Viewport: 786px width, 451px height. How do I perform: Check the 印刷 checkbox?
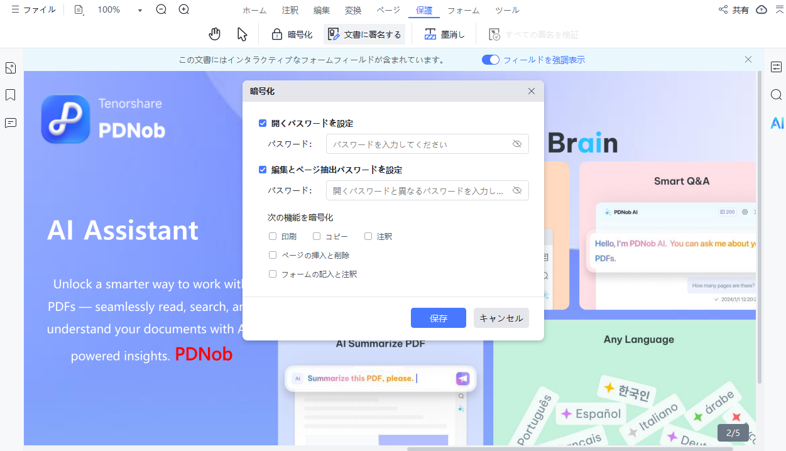(273, 236)
